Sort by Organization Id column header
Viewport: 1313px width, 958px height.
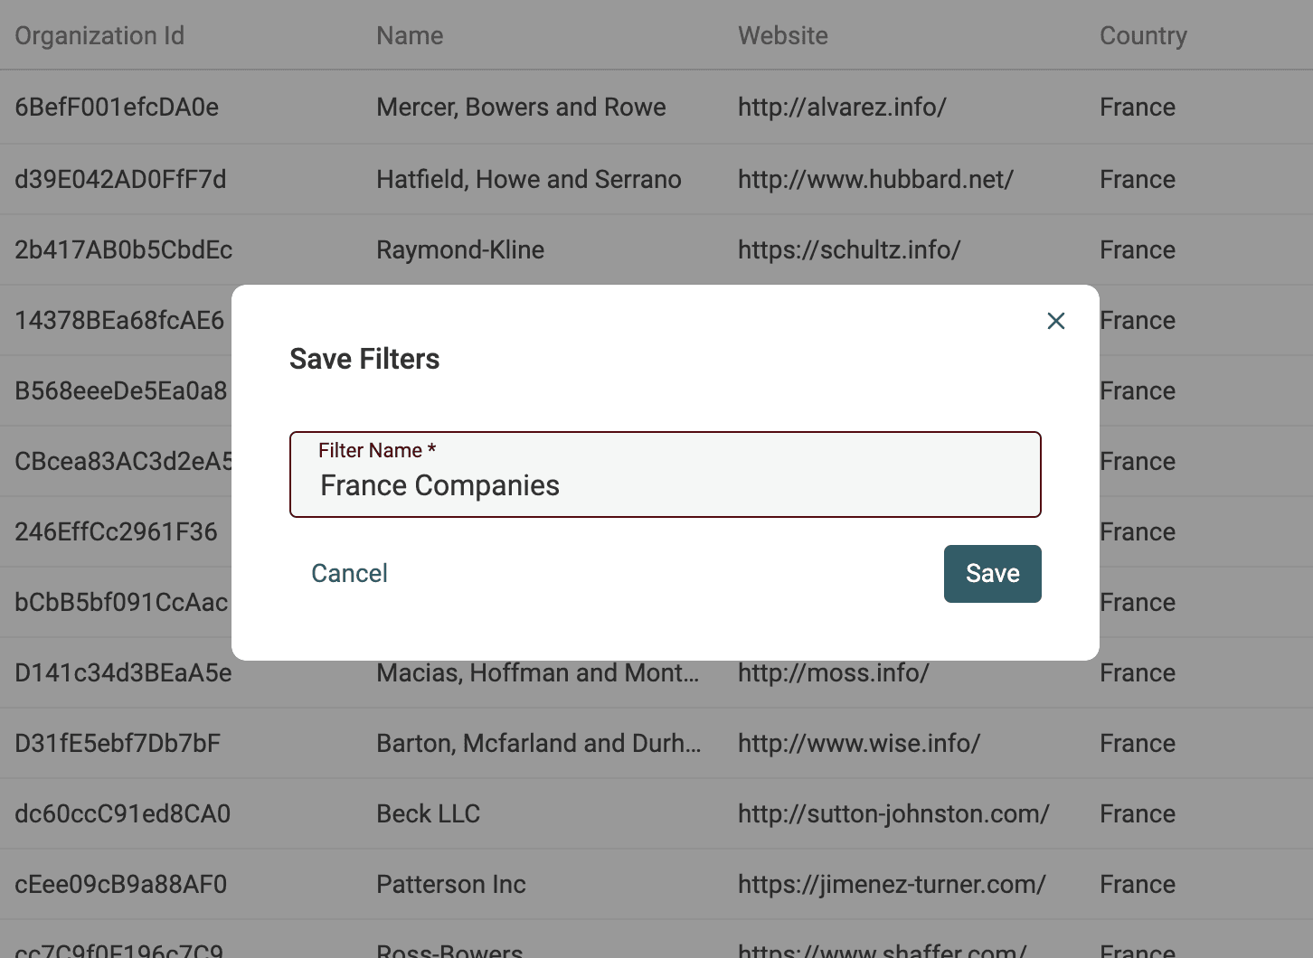click(99, 36)
